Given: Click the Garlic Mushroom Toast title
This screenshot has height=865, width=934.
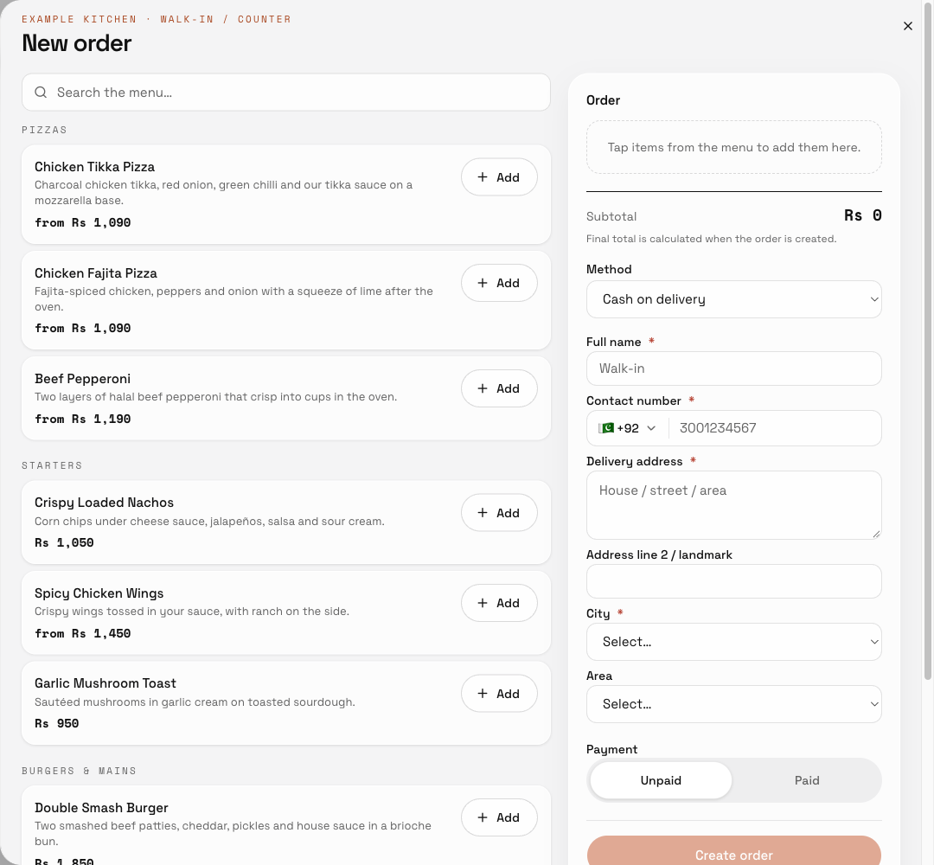Looking at the screenshot, I should [106, 683].
